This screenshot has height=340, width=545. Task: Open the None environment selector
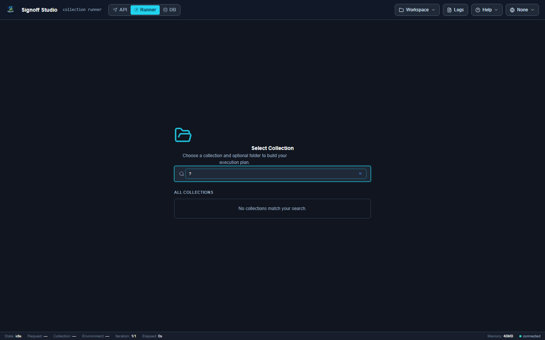[522, 10]
